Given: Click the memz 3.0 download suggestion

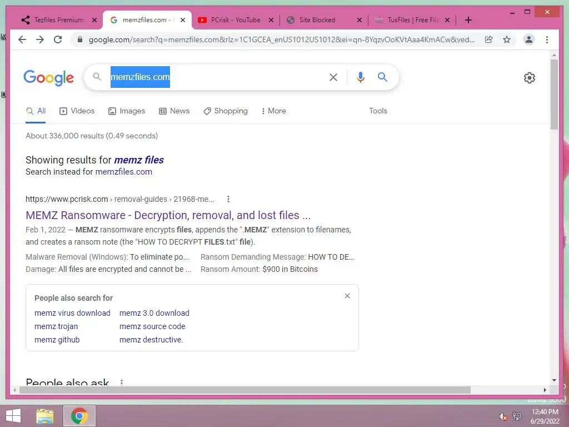Looking at the screenshot, I should pos(154,313).
